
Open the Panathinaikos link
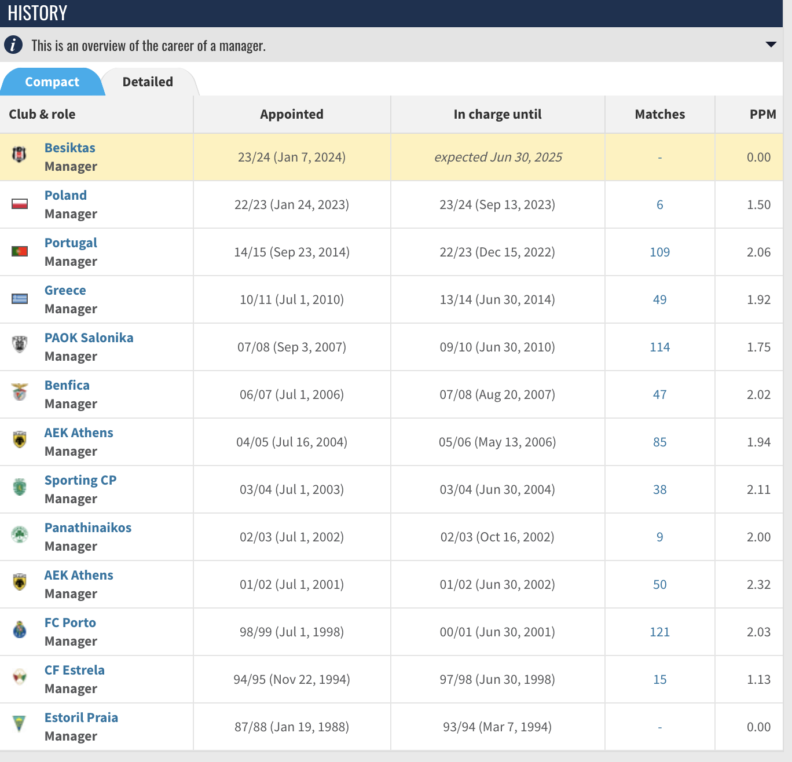tap(88, 527)
